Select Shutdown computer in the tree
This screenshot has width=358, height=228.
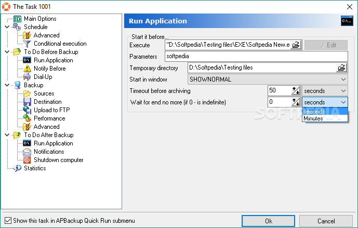(58, 160)
